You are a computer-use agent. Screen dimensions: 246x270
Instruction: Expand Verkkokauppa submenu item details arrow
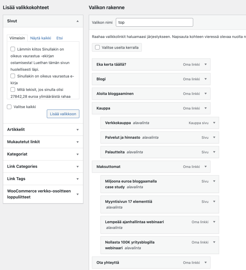tap(214, 123)
